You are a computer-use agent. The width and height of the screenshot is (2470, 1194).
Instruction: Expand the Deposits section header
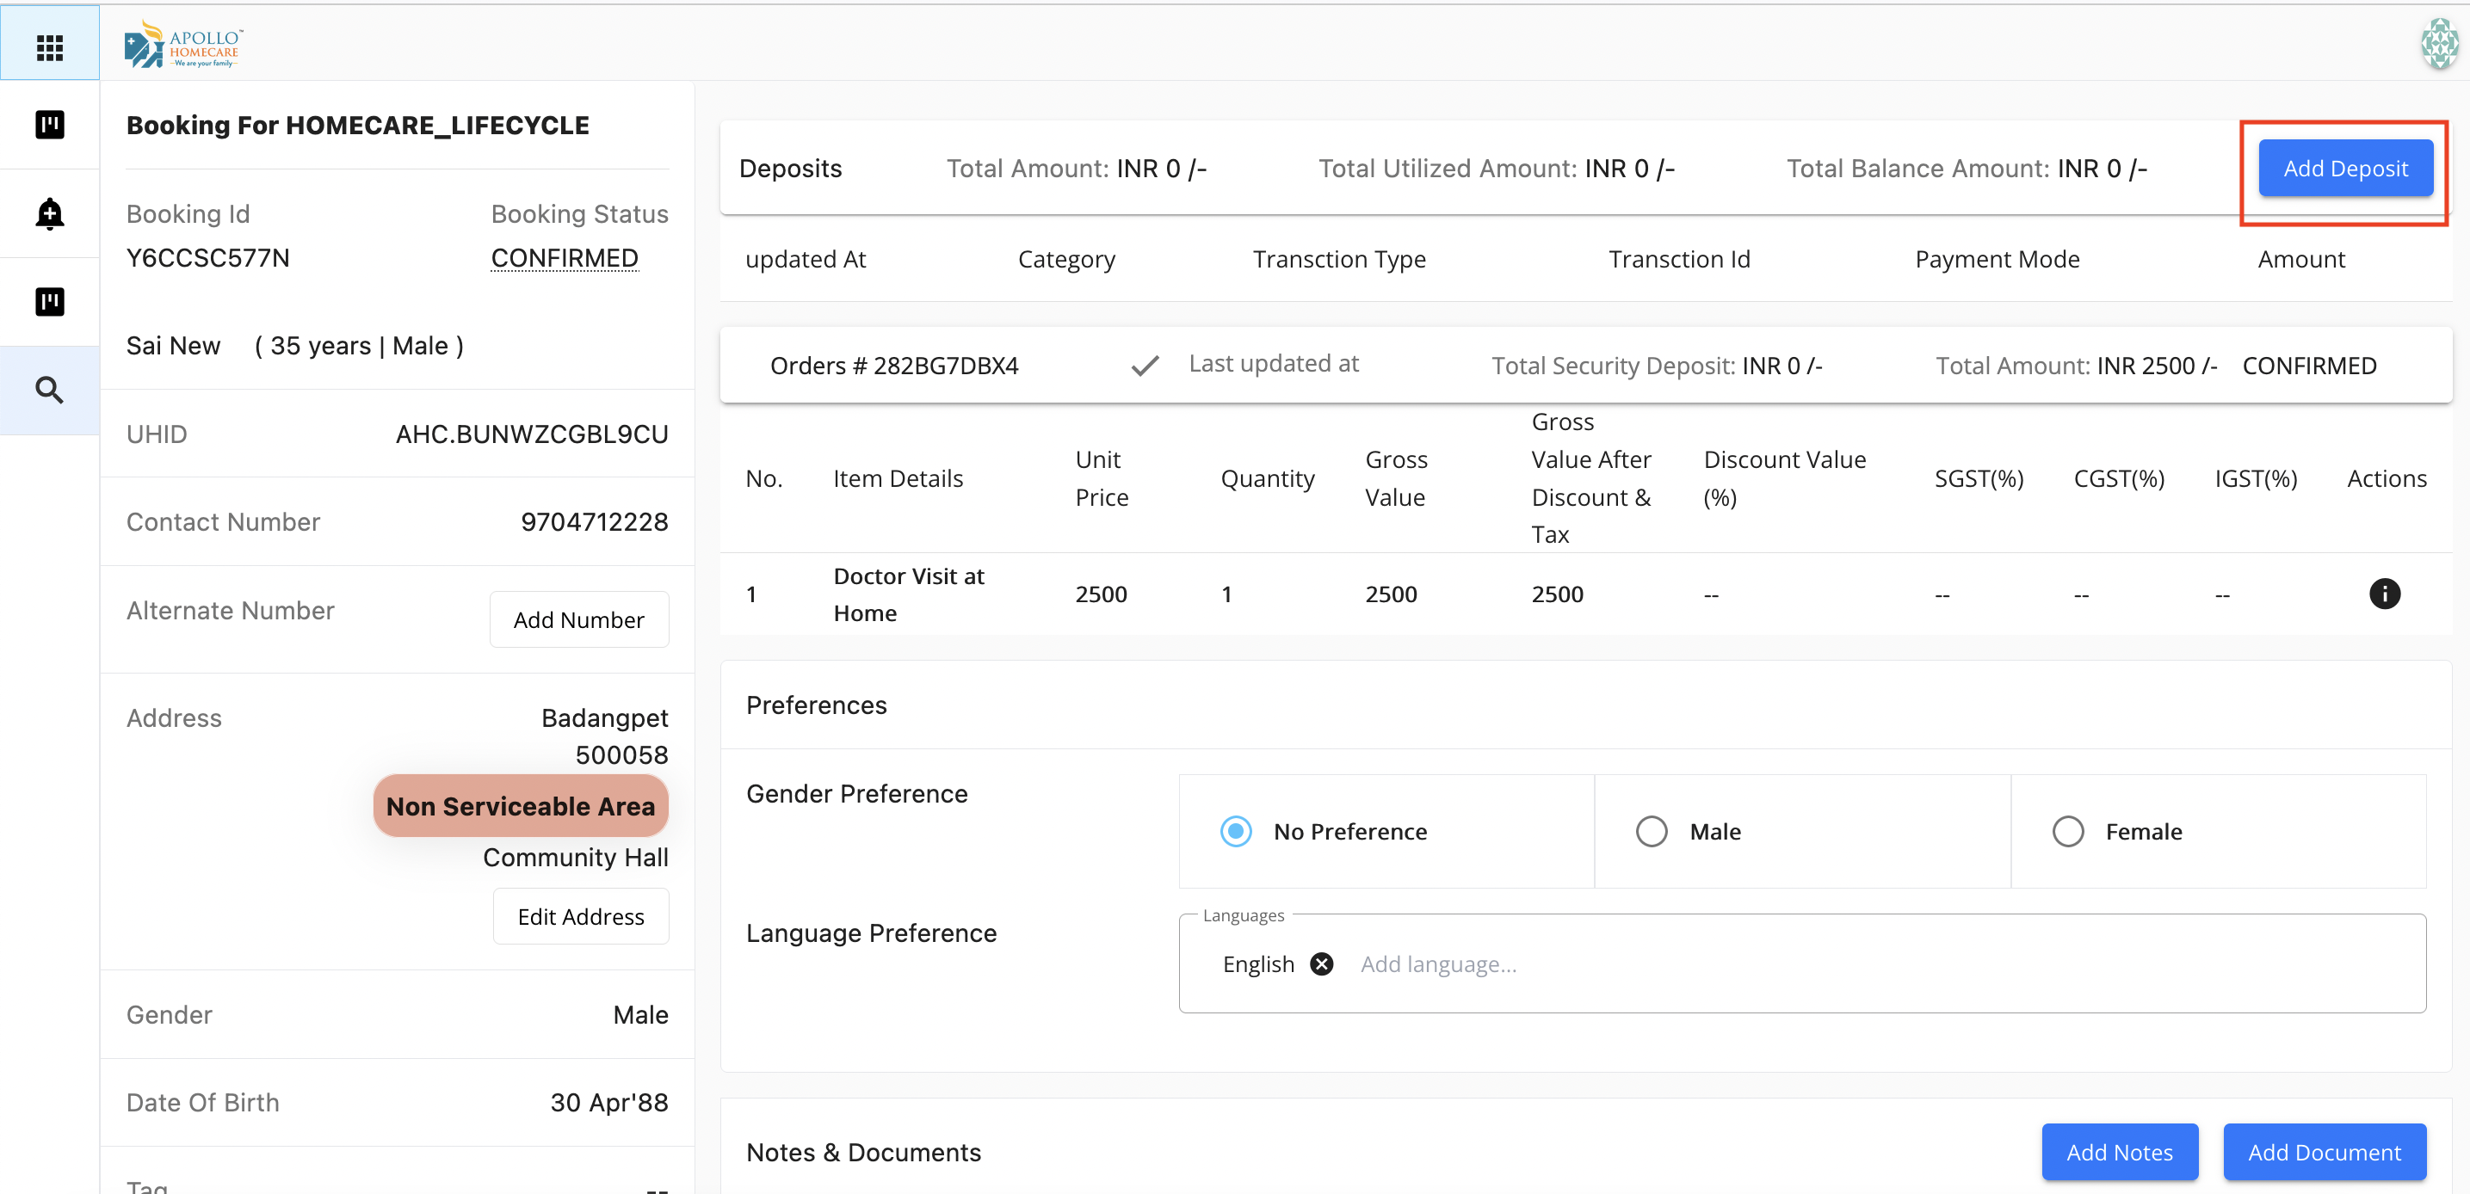click(x=790, y=169)
